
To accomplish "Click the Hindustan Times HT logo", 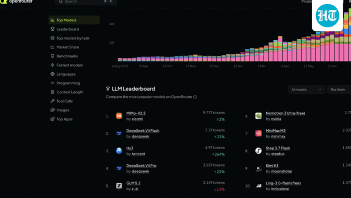I will 327,16.
